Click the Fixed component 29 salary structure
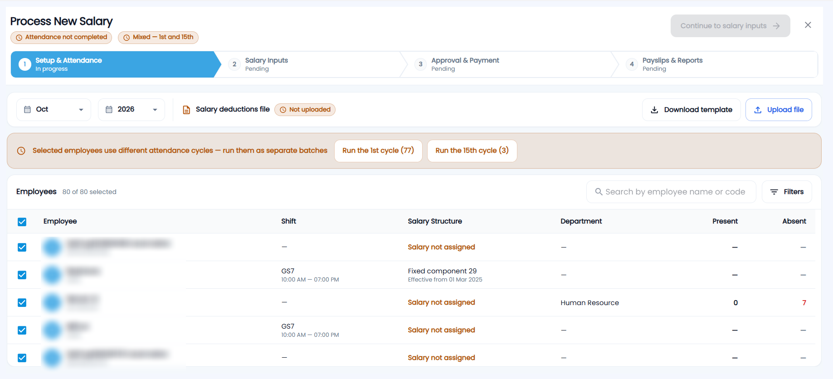 pos(442,271)
